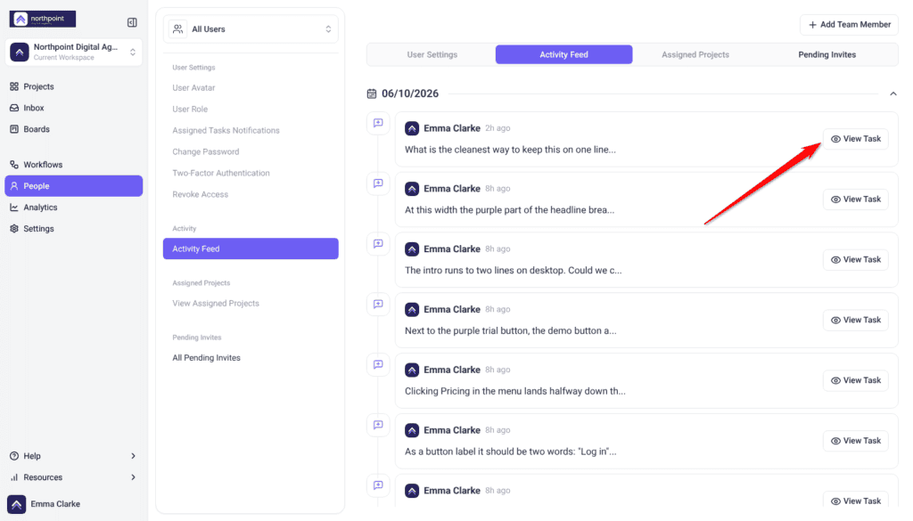The height and width of the screenshot is (521, 913).
Task: Click Add Team Member button
Action: pyautogui.click(x=849, y=24)
